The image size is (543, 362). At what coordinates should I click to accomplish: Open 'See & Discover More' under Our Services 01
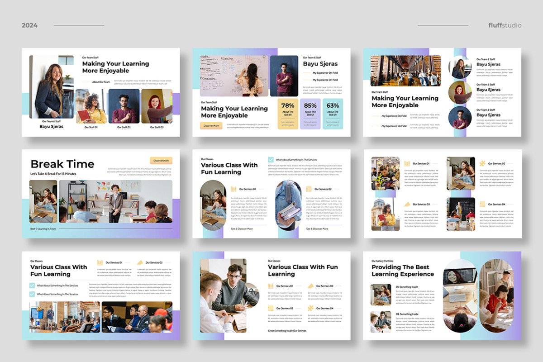click(242, 229)
